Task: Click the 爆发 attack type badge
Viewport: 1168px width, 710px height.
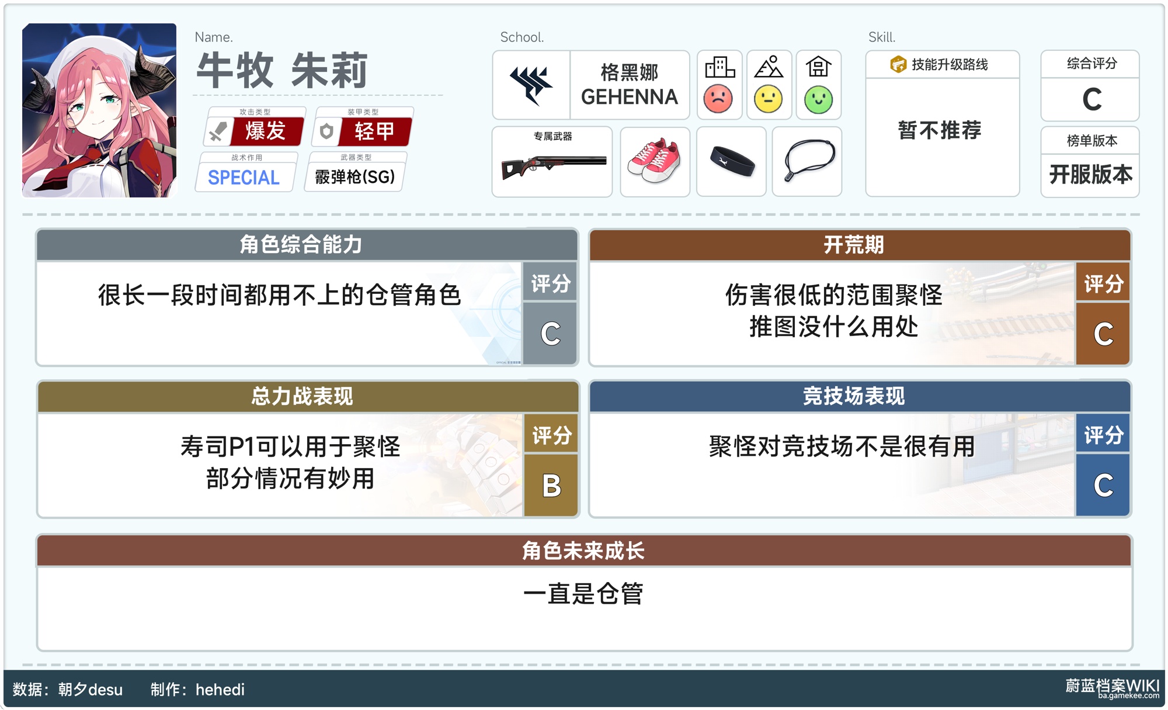Action: (266, 131)
